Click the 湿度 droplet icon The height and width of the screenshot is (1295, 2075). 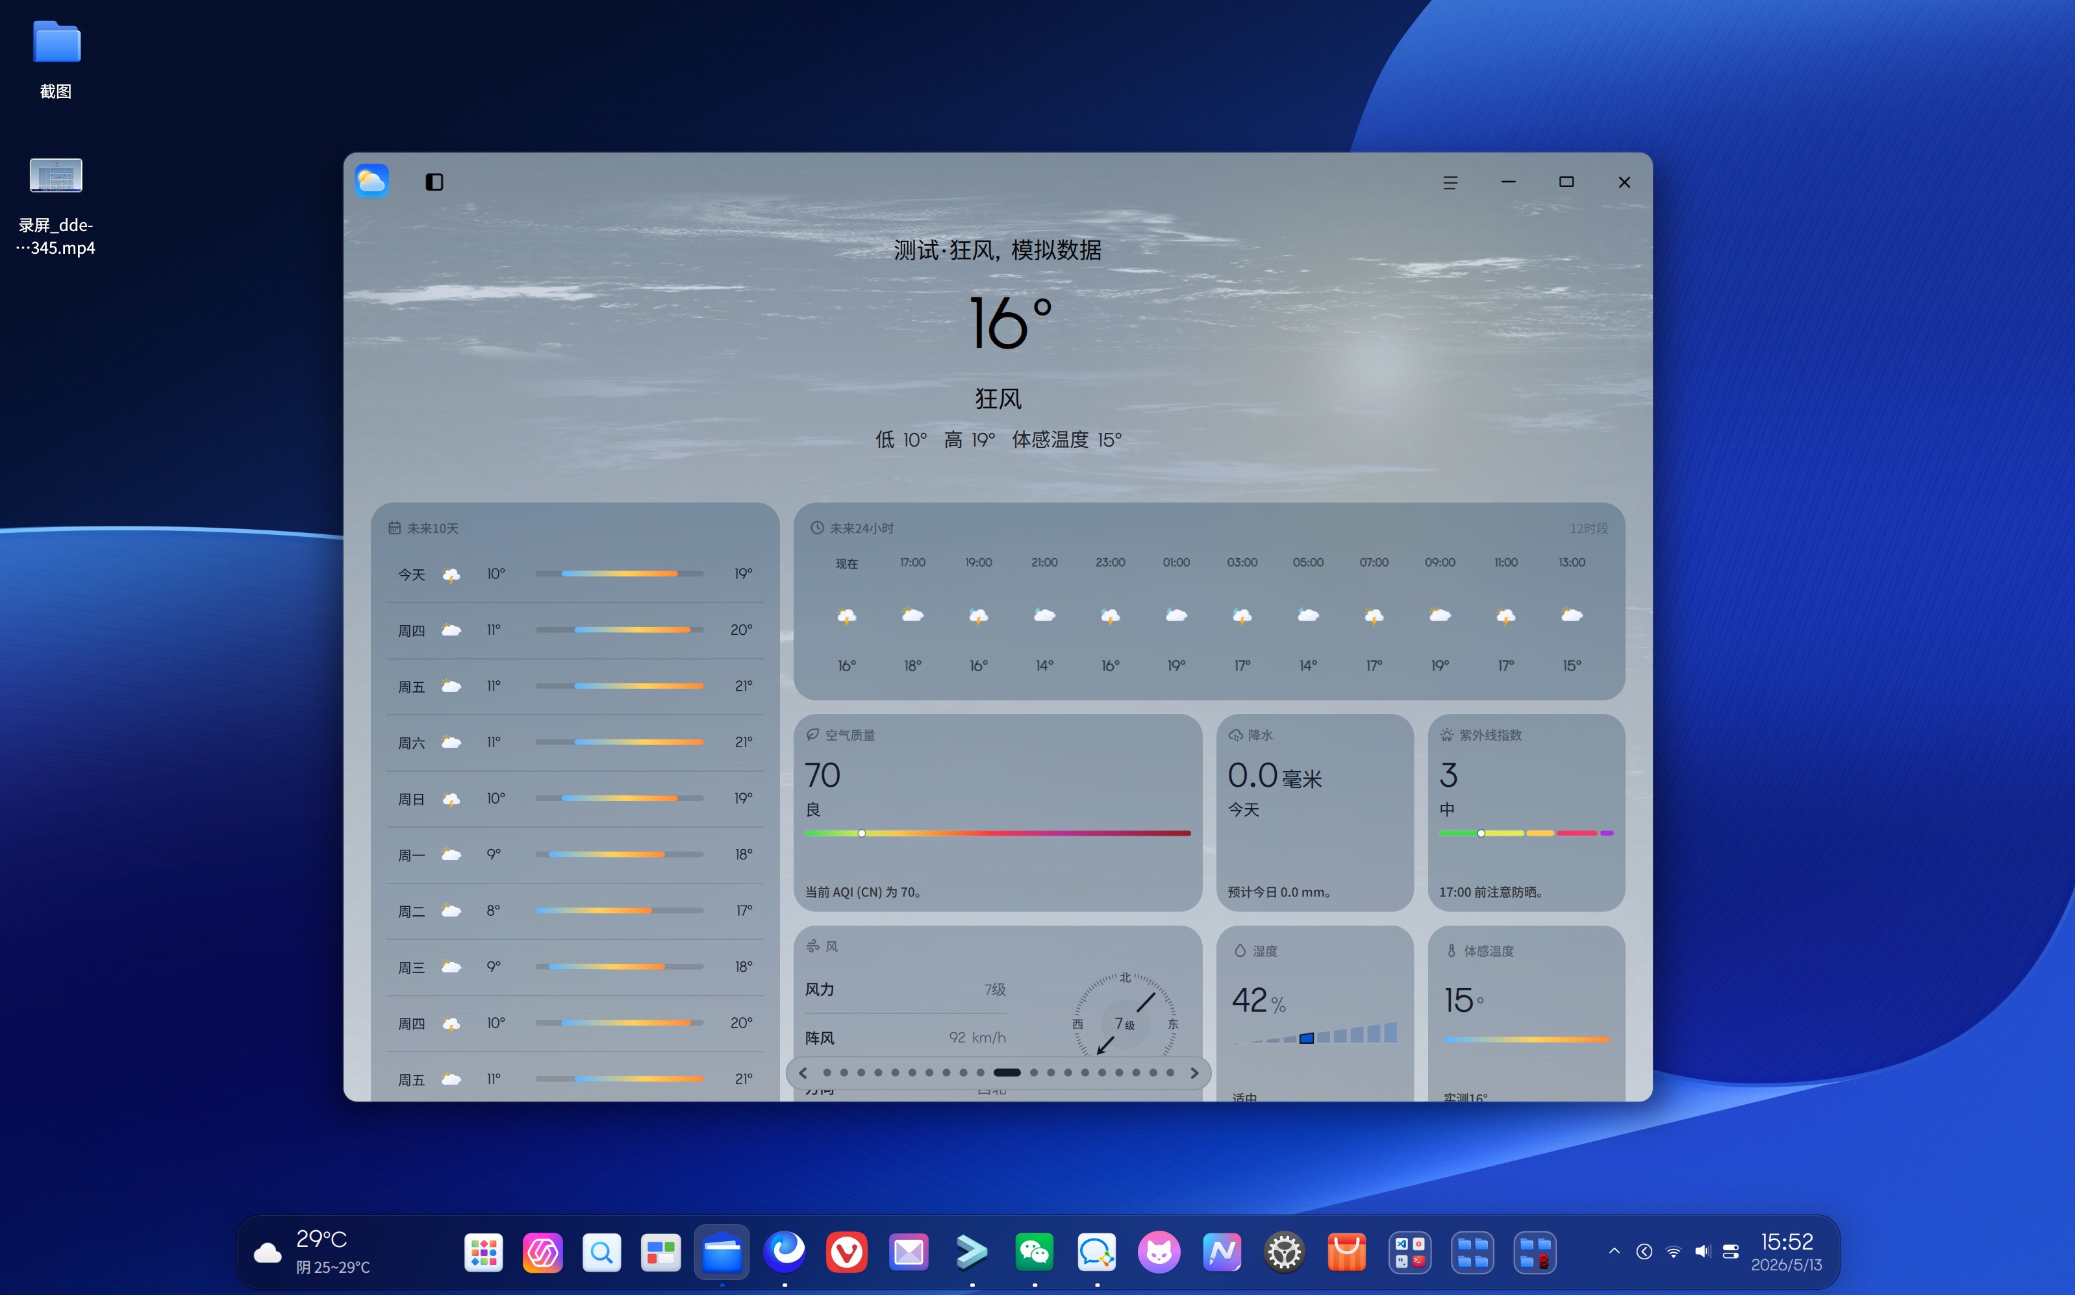(1240, 951)
